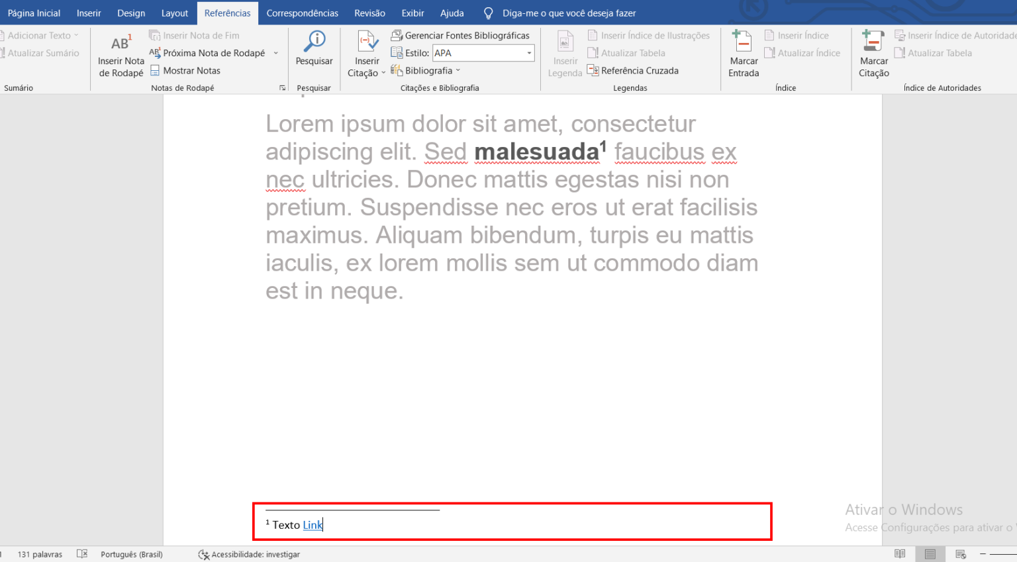The height and width of the screenshot is (562, 1017).
Task: Click Inserir Índice de Autoridades
Action: (x=955, y=36)
